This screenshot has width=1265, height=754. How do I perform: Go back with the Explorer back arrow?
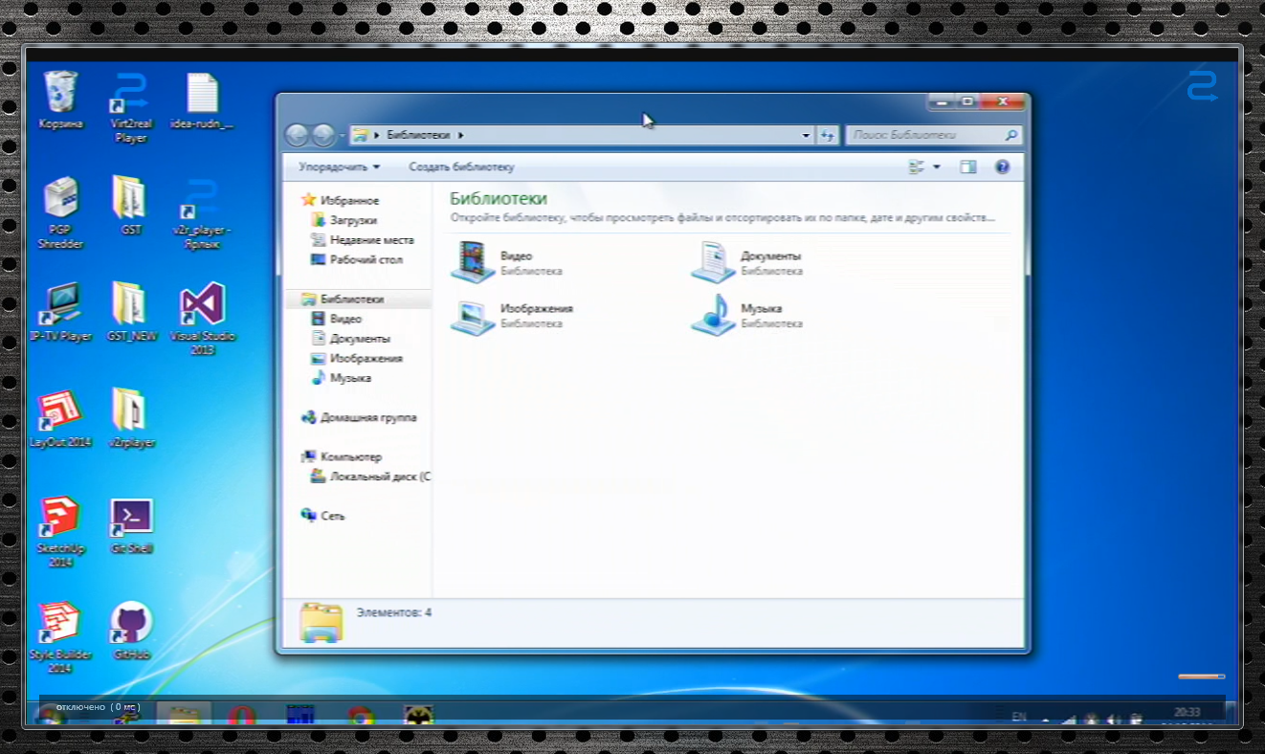(x=297, y=136)
